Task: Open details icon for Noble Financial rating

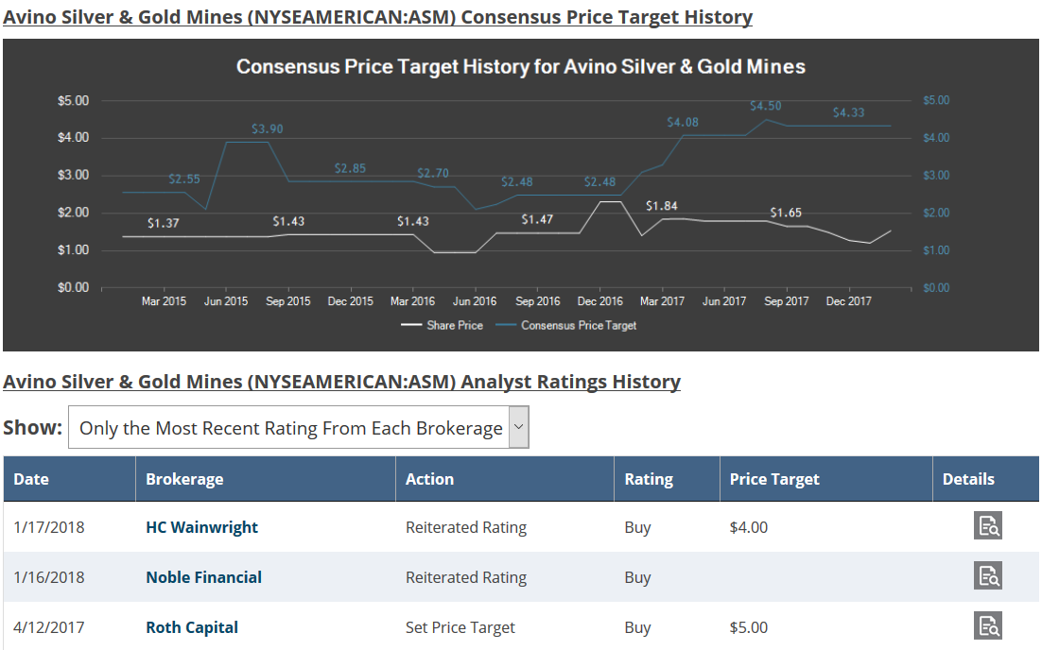Action: pos(987,576)
